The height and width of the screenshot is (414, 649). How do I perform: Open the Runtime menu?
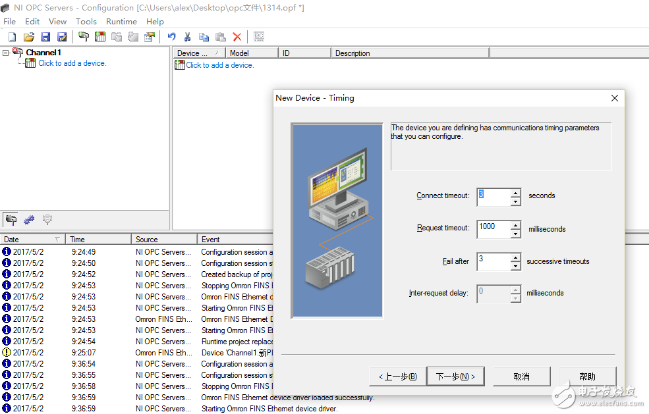pyautogui.click(x=121, y=22)
